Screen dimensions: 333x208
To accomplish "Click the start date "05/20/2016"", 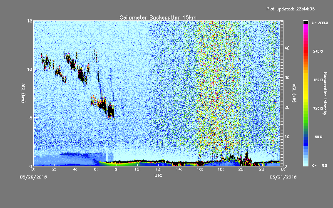I will 33,177.
